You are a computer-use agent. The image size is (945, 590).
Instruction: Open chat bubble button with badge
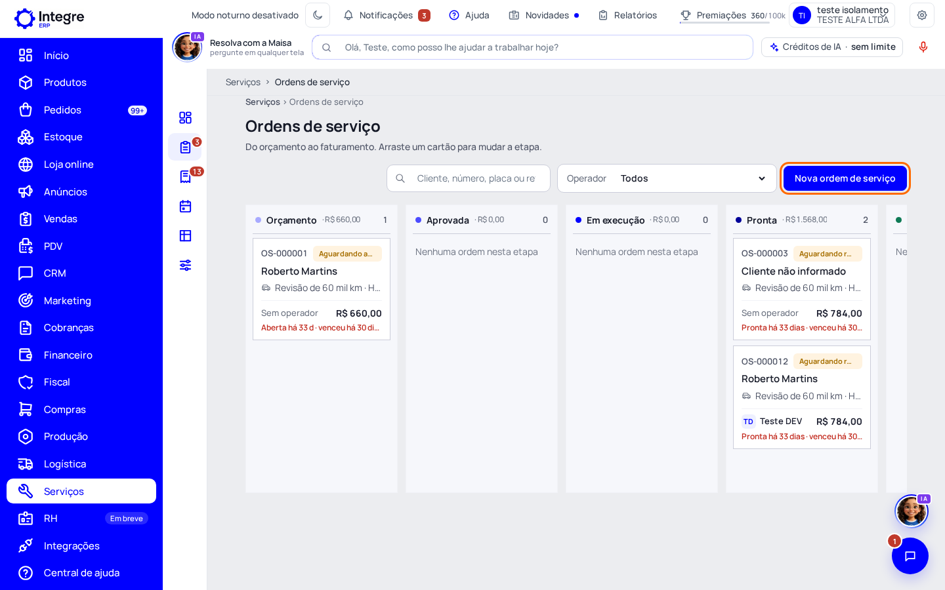(x=910, y=556)
